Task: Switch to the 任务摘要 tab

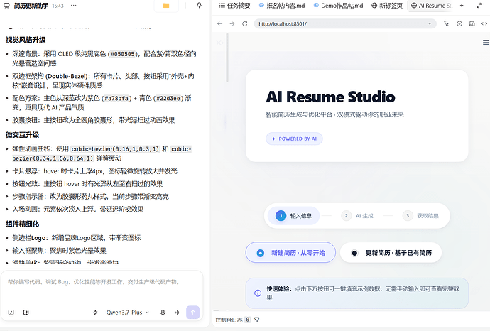Action: point(234,6)
